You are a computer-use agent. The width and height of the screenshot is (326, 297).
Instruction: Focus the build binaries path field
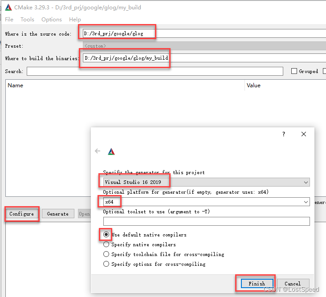click(204, 58)
